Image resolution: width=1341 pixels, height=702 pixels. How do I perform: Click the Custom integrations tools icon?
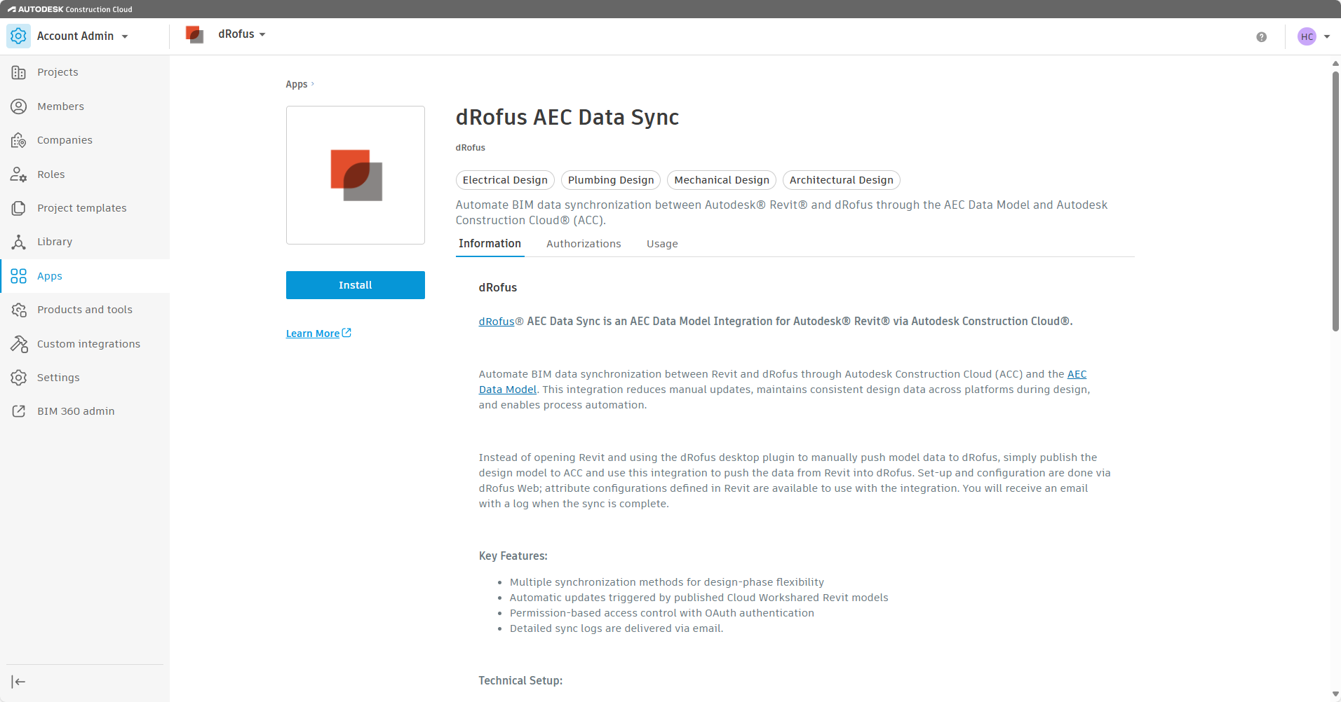(19, 344)
